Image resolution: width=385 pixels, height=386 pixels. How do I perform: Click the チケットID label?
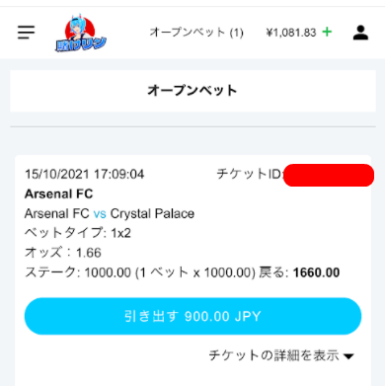(x=249, y=174)
